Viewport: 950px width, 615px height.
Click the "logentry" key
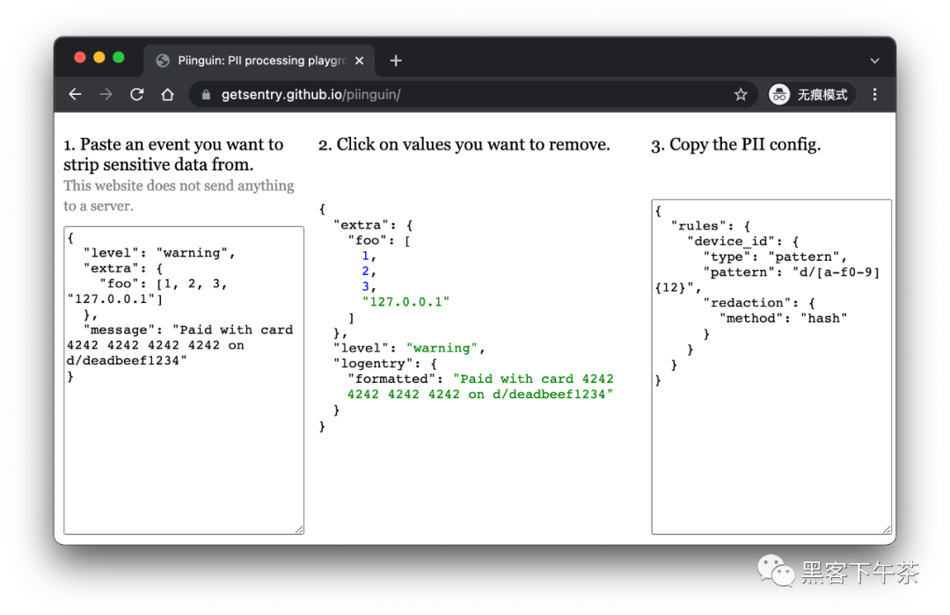pos(376,363)
